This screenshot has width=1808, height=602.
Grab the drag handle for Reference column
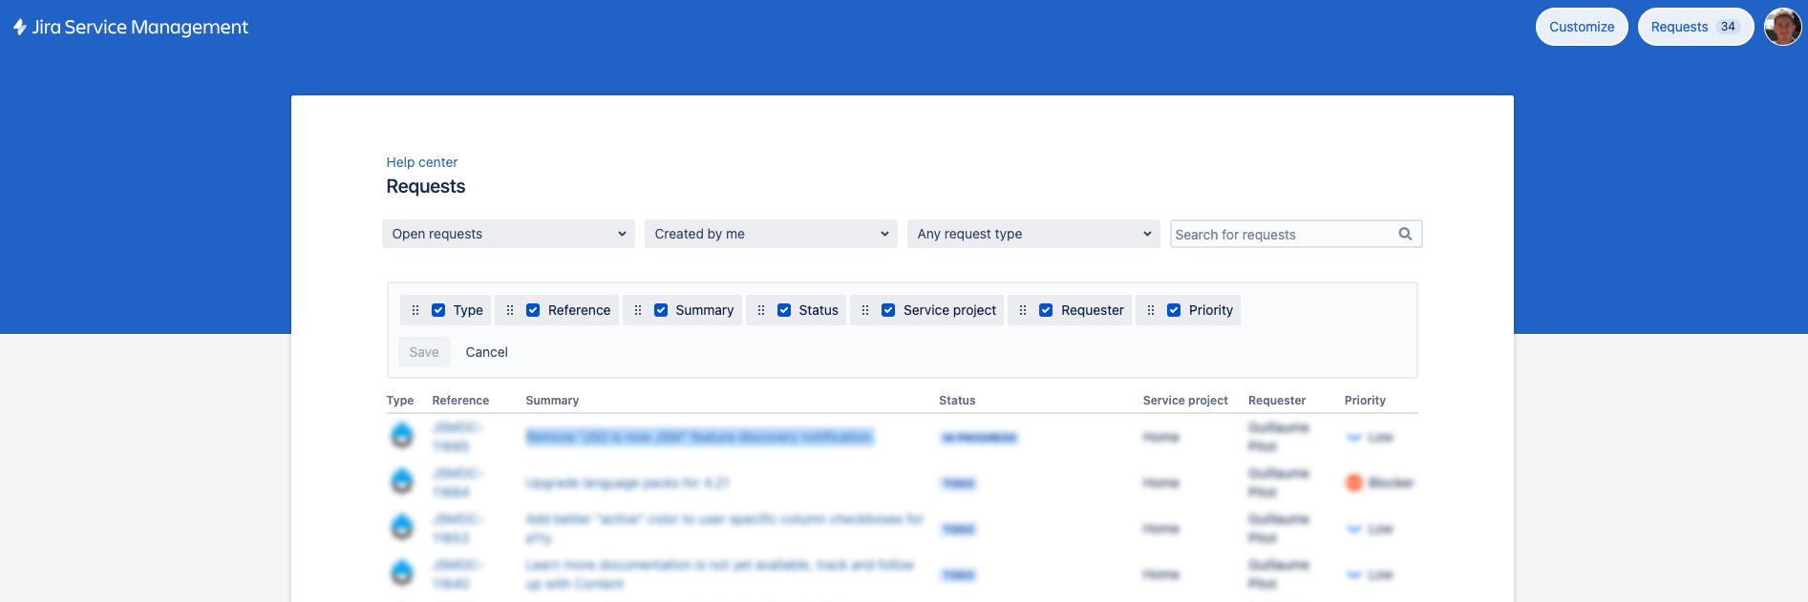point(510,310)
